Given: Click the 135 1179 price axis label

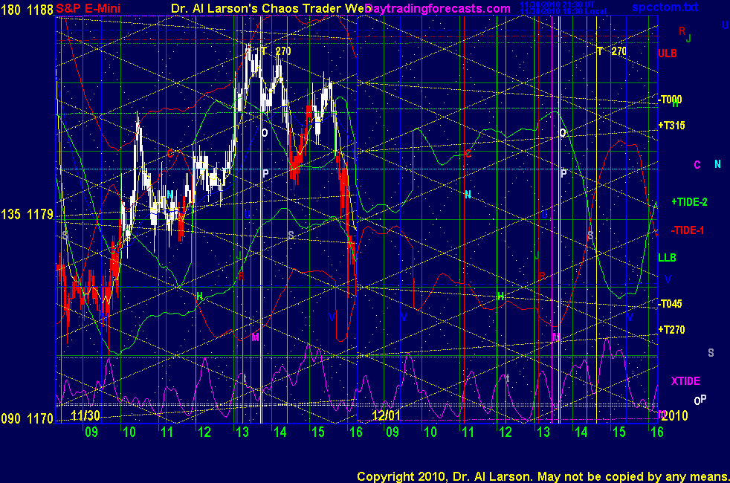Looking at the screenshot, I should coord(27,215).
